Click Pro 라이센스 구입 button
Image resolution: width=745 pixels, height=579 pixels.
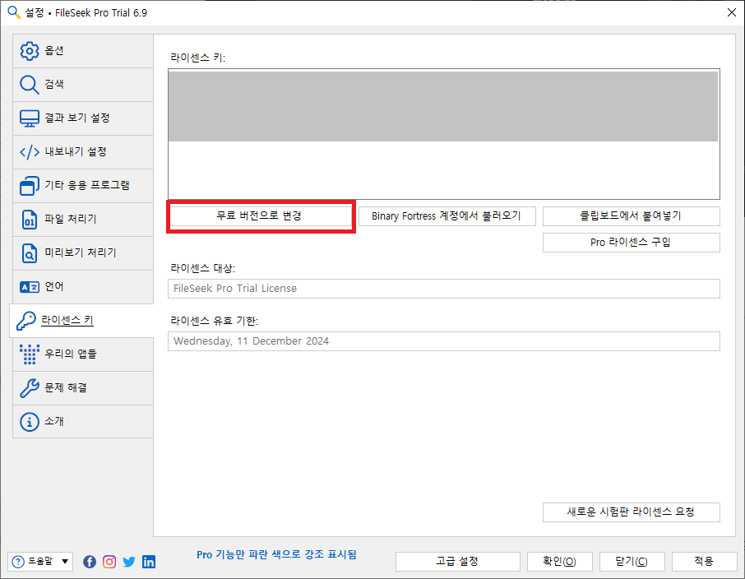pyautogui.click(x=631, y=243)
